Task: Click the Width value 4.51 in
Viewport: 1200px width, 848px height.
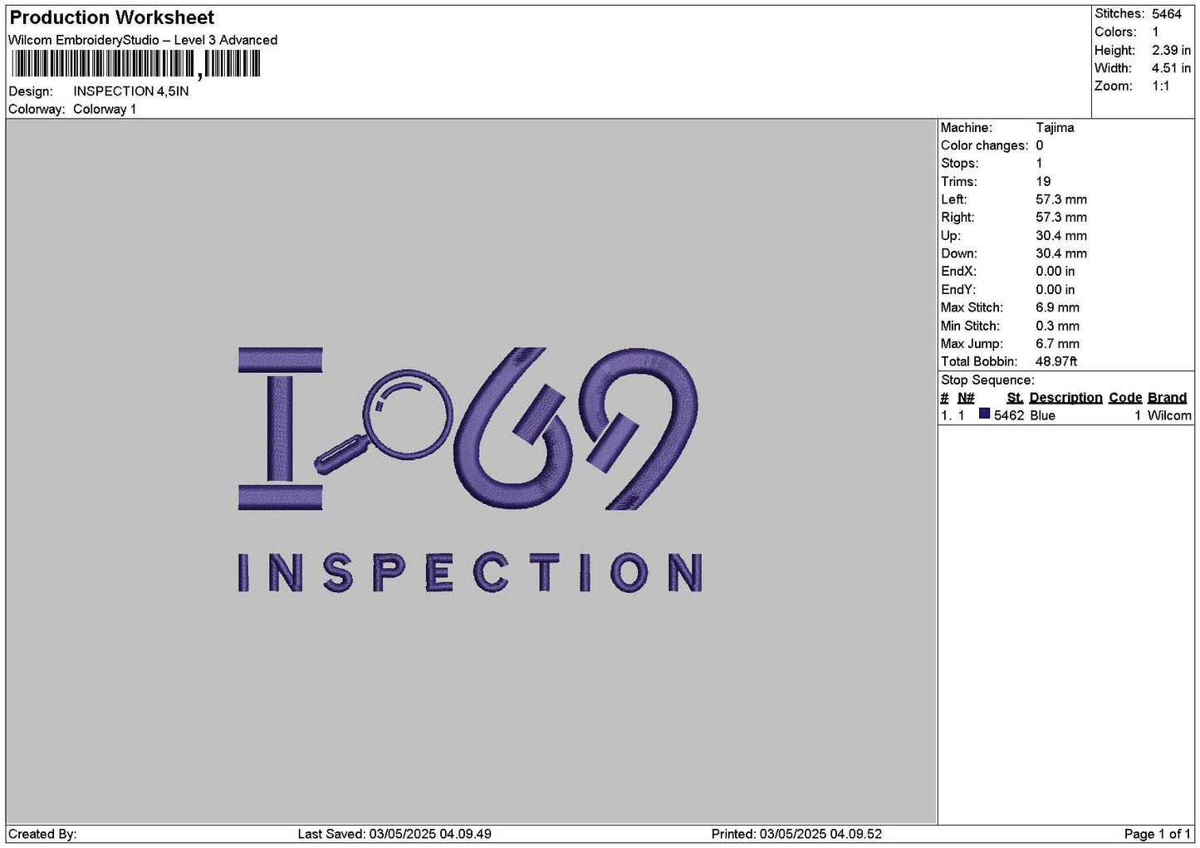Action: pos(1172,68)
